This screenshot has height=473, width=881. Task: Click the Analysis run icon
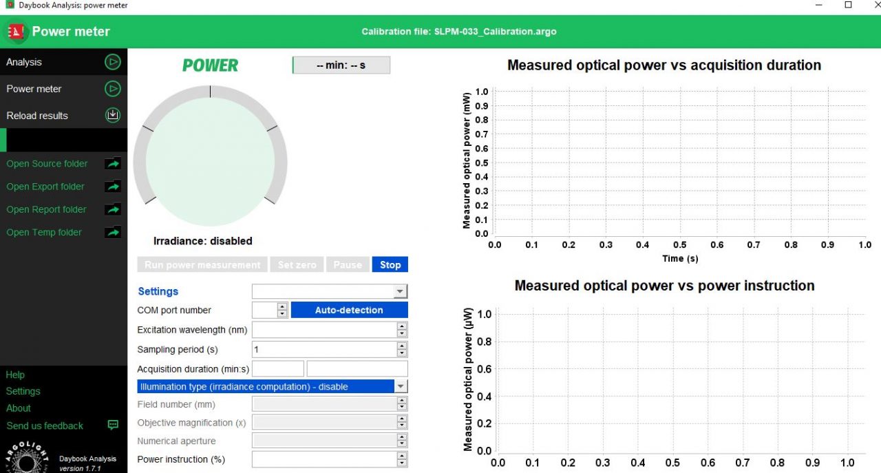[x=112, y=61]
